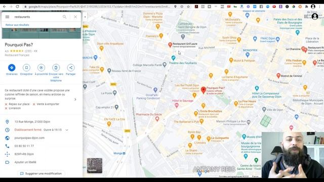The image size is (324, 182).
Task: Click Ajouter un libellé
Action: (25, 162)
